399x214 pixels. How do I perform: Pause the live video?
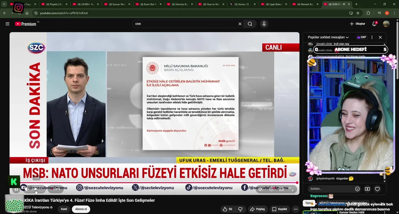[x=16, y=189]
